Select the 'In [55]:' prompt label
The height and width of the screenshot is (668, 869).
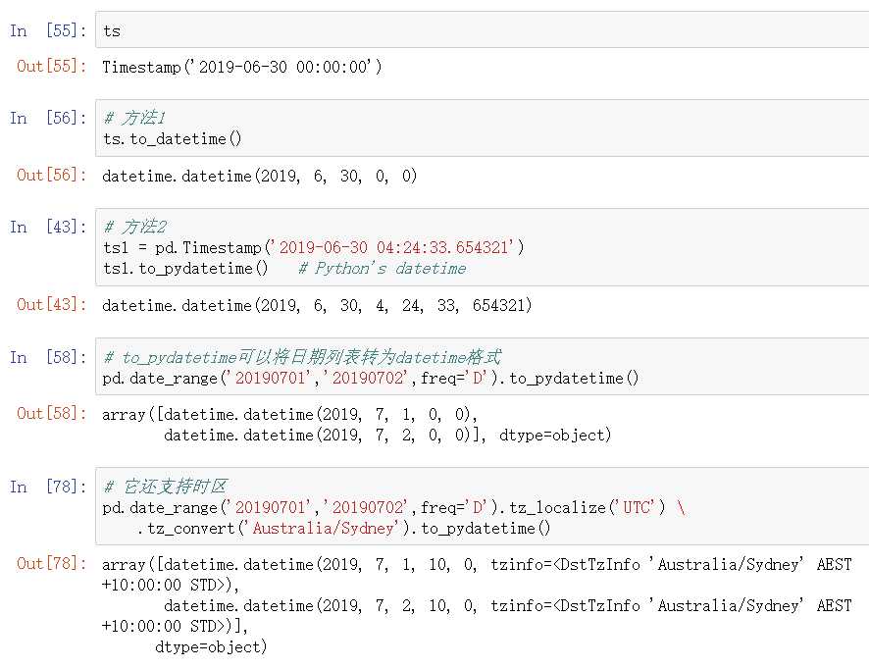coord(48,30)
